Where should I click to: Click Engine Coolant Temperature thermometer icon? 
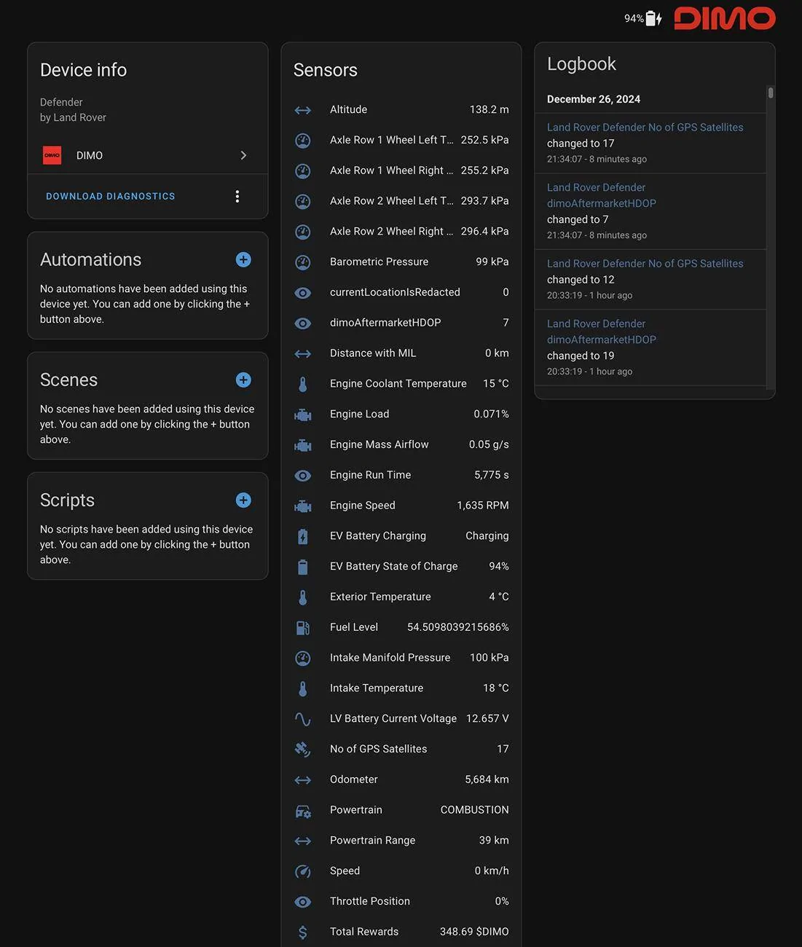(303, 384)
